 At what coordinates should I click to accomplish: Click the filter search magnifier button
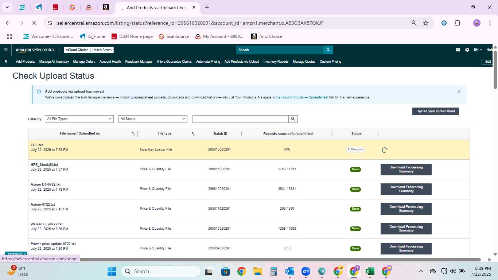(x=293, y=119)
